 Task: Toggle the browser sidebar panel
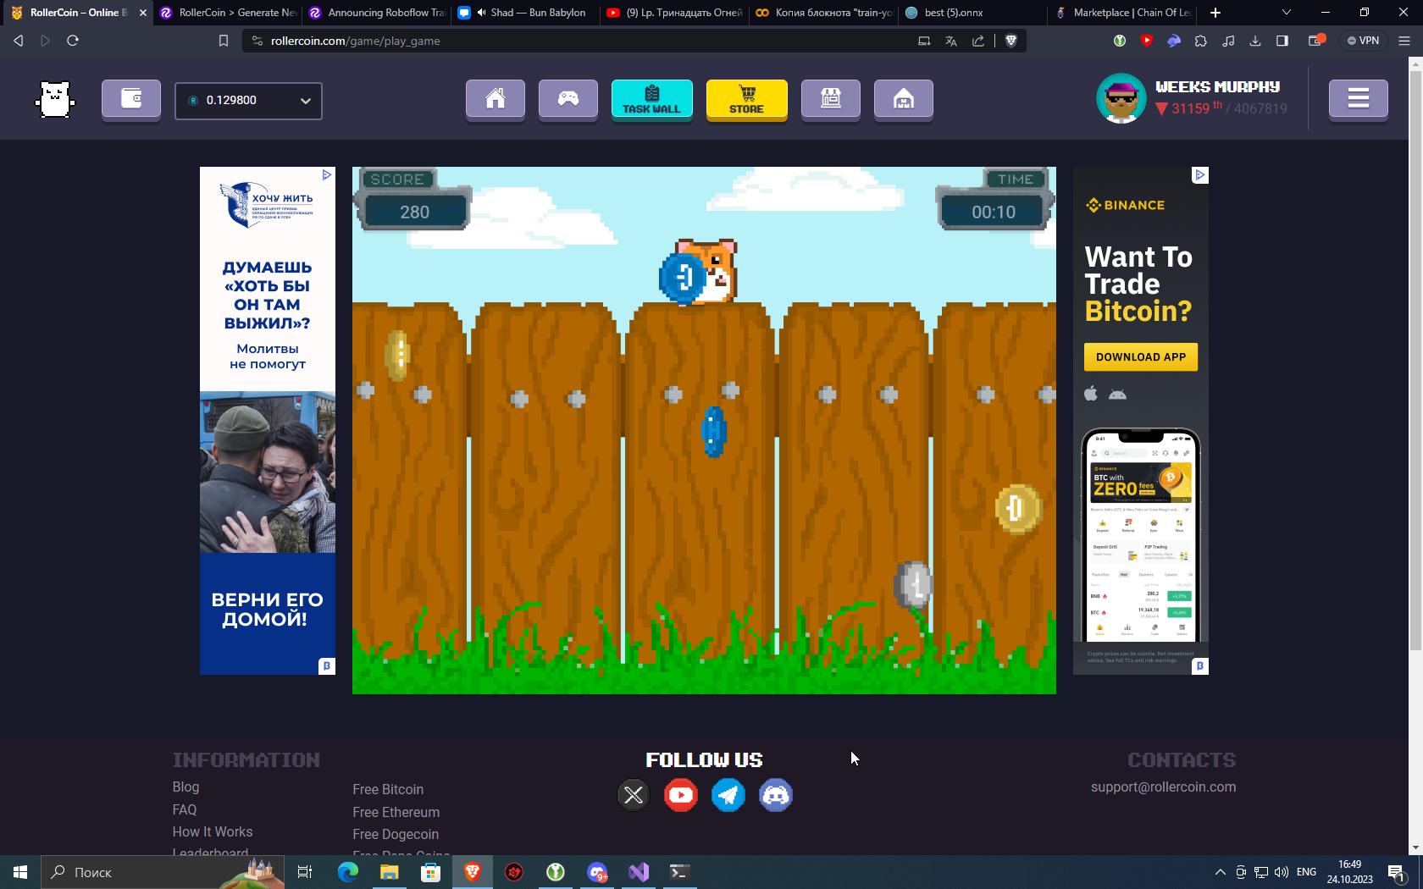(1282, 41)
